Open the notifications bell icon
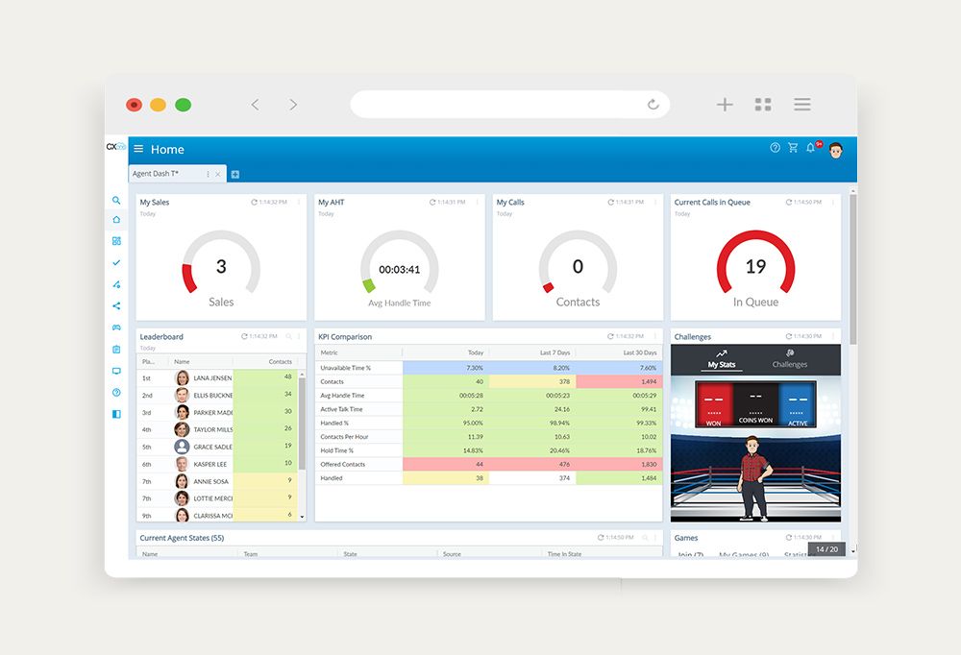Screen dimensions: 961x655 pos(810,148)
